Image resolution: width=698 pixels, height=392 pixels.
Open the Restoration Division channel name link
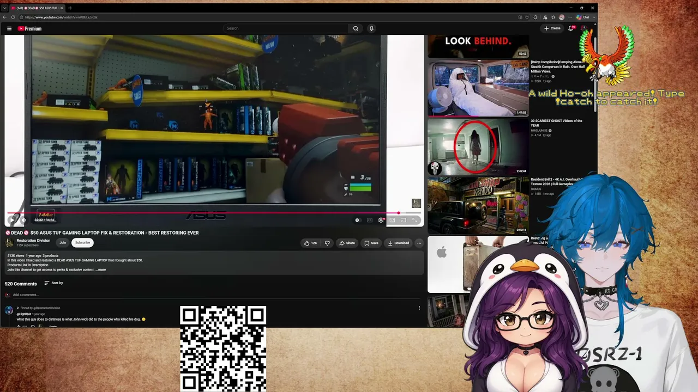pyautogui.click(x=33, y=241)
